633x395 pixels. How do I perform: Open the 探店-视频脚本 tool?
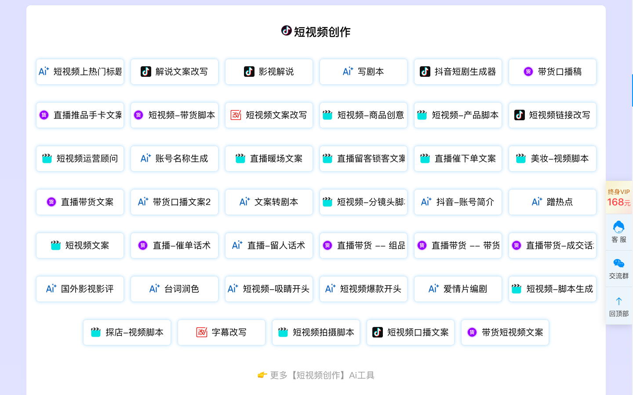click(127, 332)
